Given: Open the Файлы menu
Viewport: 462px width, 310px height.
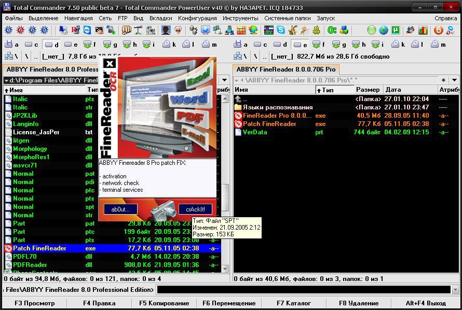Looking at the screenshot, I should [13, 18].
